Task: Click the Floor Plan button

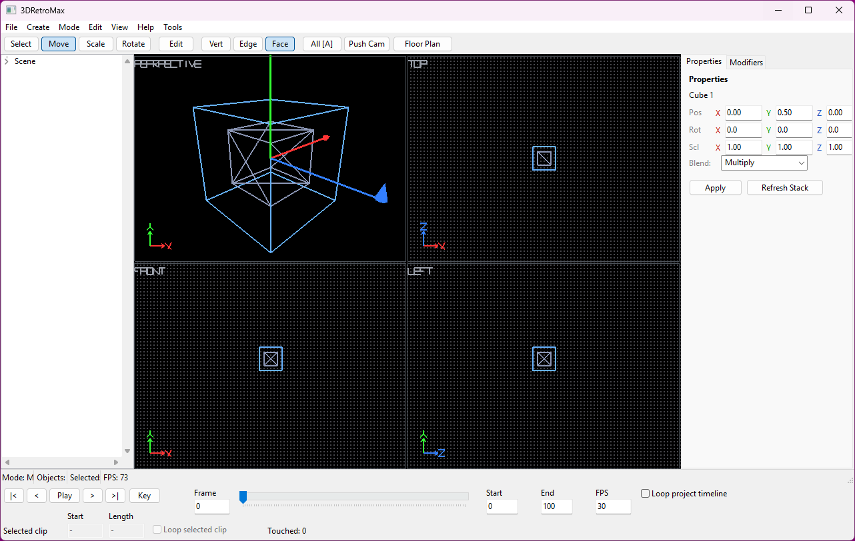Action: [423, 44]
